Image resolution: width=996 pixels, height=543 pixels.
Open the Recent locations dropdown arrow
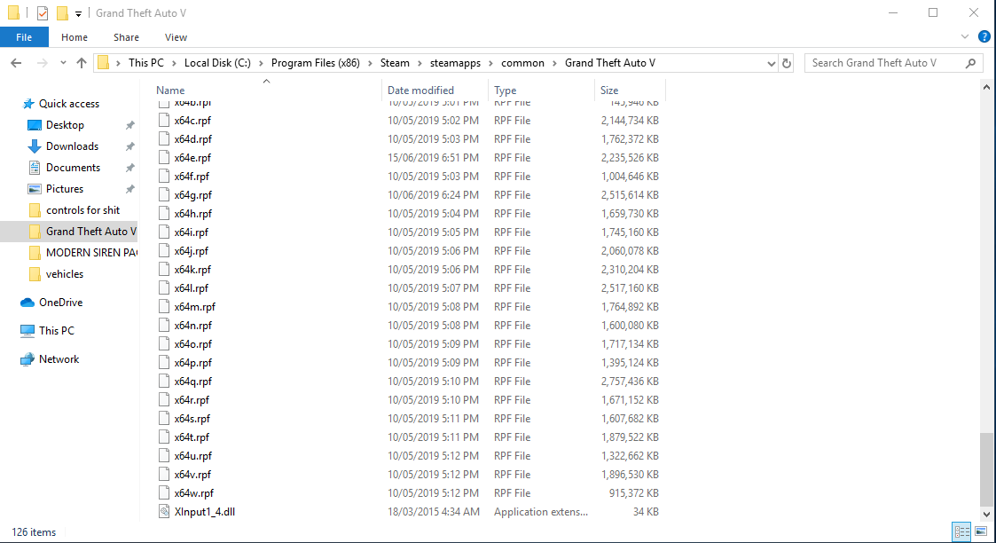[x=63, y=63]
